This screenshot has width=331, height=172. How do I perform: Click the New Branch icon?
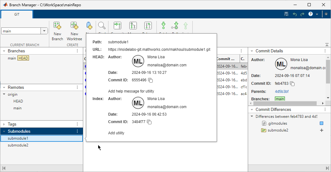point(57,26)
